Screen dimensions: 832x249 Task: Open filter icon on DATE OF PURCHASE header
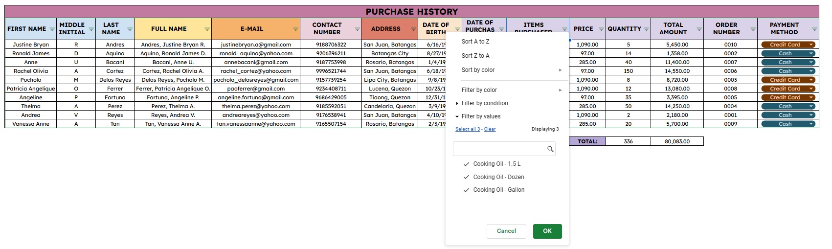pos(501,29)
